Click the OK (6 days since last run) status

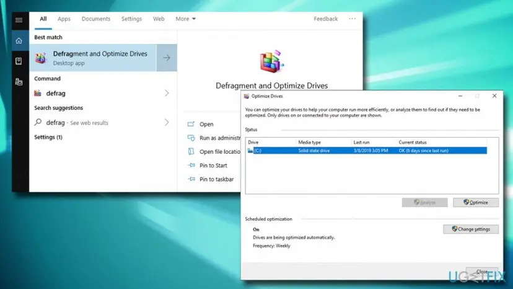423,151
